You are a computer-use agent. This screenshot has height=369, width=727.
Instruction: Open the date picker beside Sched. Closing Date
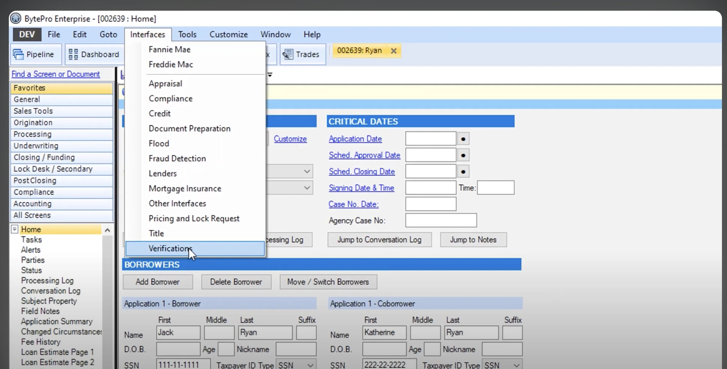click(x=463, y=171)
